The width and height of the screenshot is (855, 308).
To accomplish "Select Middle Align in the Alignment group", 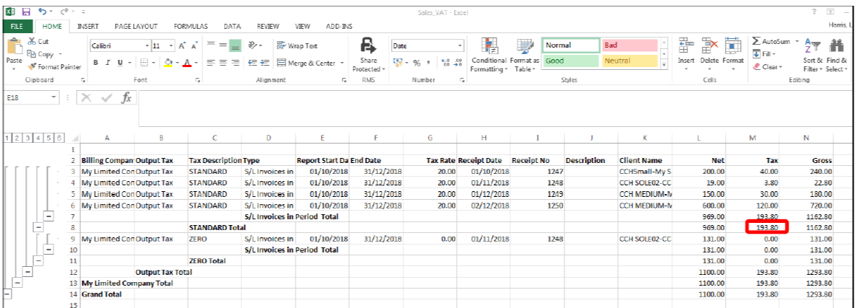I will 223,46.
